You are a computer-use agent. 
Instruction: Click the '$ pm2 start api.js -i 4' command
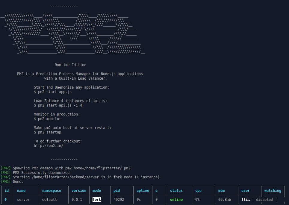(58, 105)
